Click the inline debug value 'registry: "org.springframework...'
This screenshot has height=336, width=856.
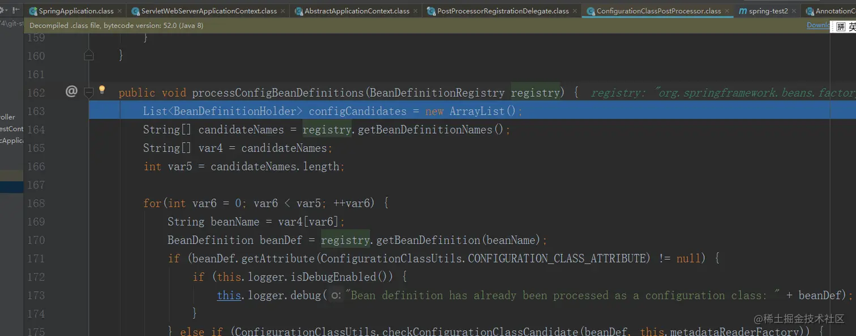point(723,92)
